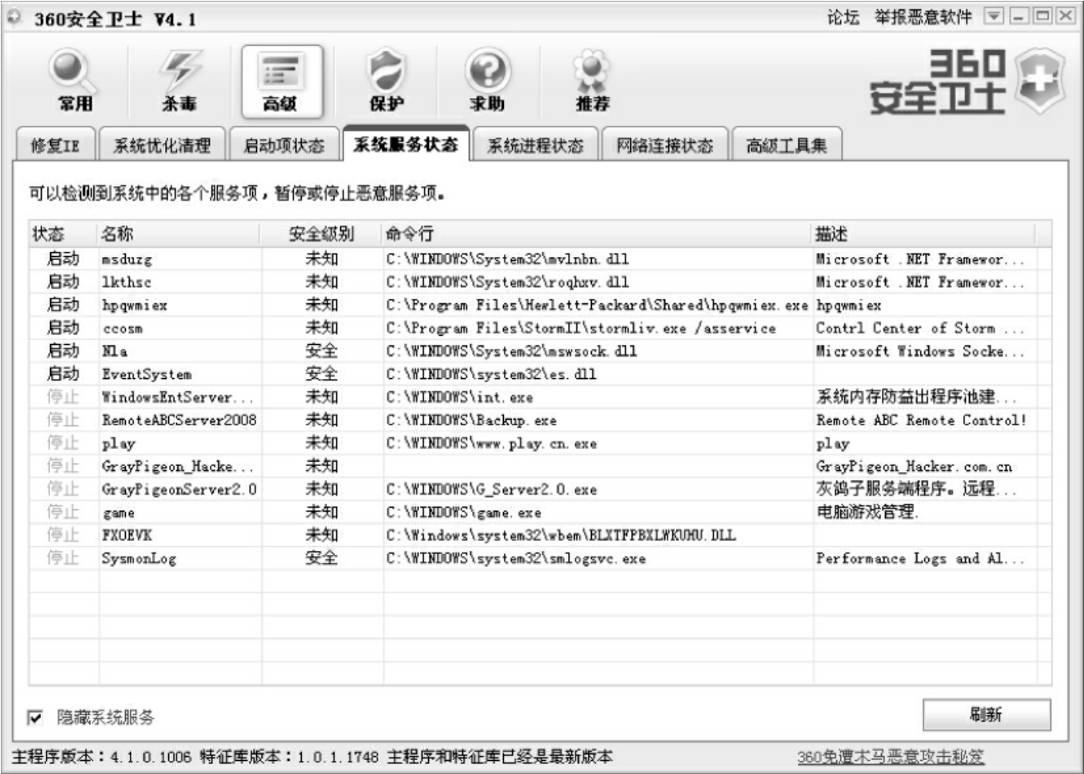Image resolution: width=1084 pixels, height=774 pixels.
Task: Open the 高级工具集 tab
Action: pos(786,144)
